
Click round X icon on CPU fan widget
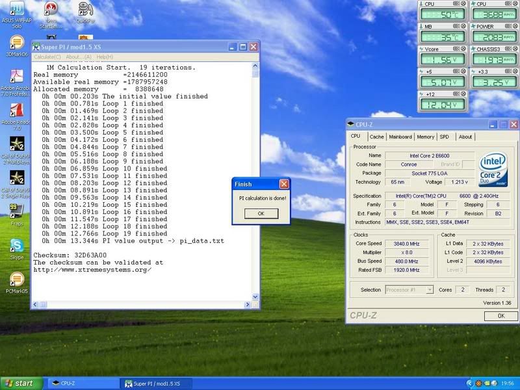coord(515,4)
